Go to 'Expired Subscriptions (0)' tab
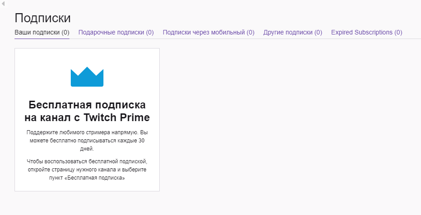Image resolution: width=421 pixels, height=215 pixels. [367, 33]
